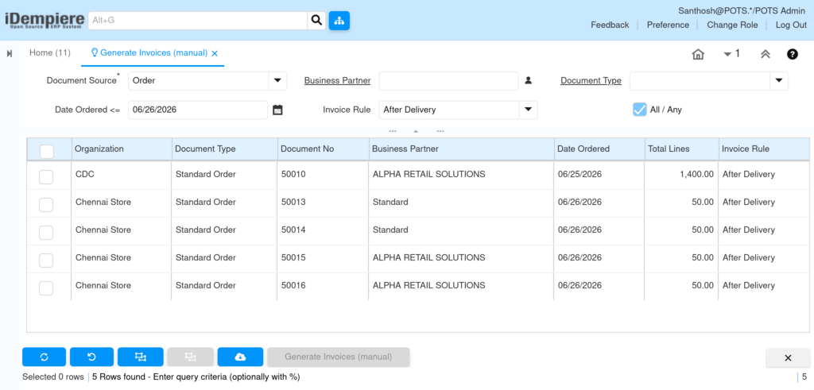
Task: Select the Generate Invoices (manual) tab
Action: pos(153,53)
